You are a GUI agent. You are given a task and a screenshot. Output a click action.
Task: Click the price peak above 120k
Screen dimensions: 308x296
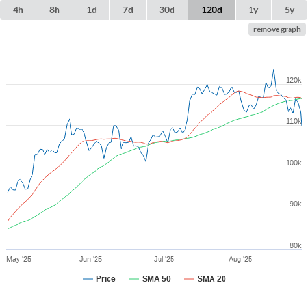(274, 70)
